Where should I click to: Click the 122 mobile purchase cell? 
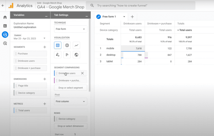[170, 49]
